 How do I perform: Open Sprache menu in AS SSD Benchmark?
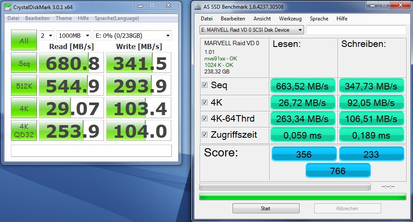tap(319, 19)
